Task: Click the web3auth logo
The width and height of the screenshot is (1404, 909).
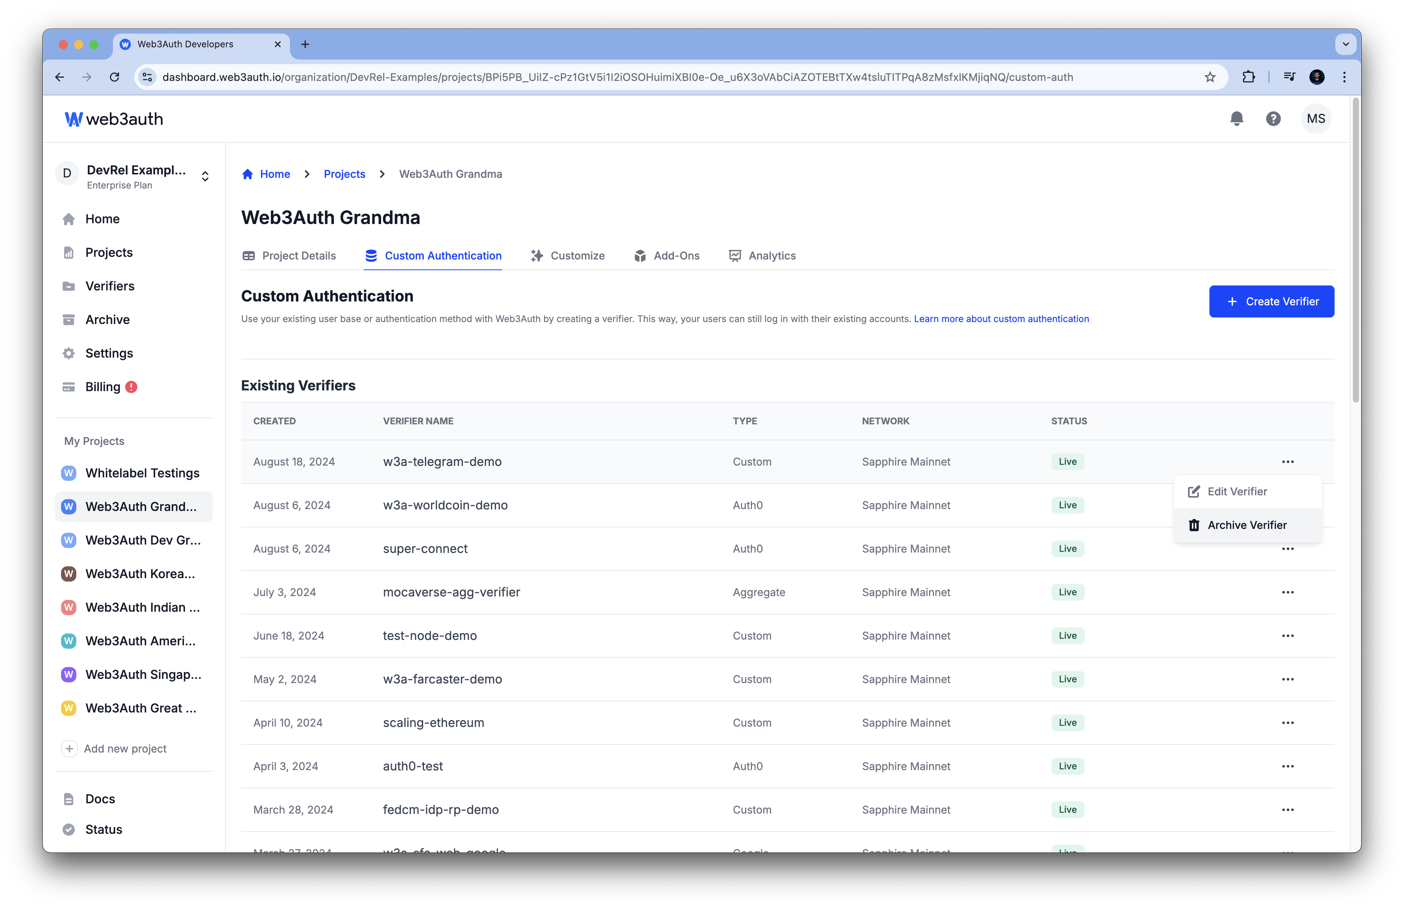Action: (x=114, y=119)
